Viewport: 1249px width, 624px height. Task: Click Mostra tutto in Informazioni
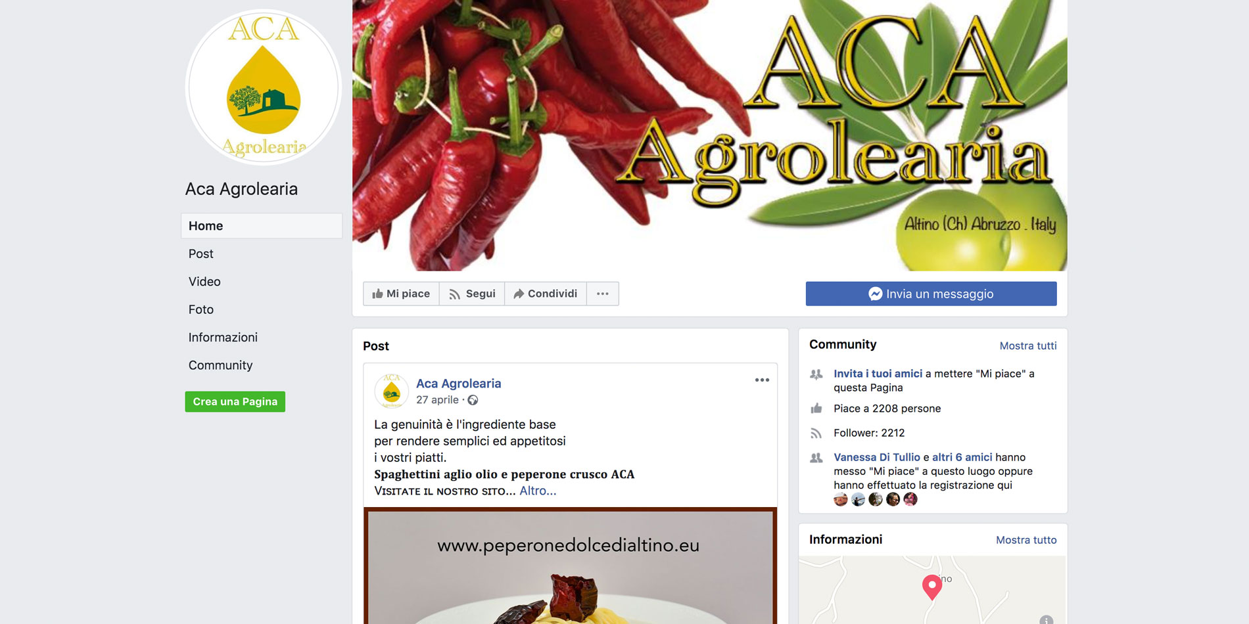pos(1026,540)
